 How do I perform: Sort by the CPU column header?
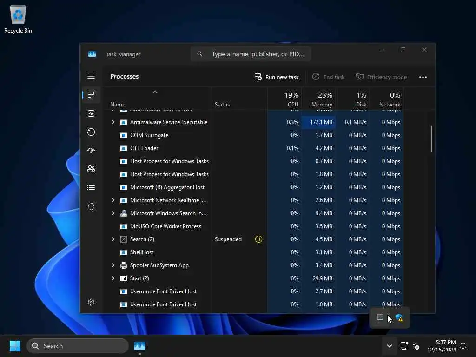(x=284, y=99)
